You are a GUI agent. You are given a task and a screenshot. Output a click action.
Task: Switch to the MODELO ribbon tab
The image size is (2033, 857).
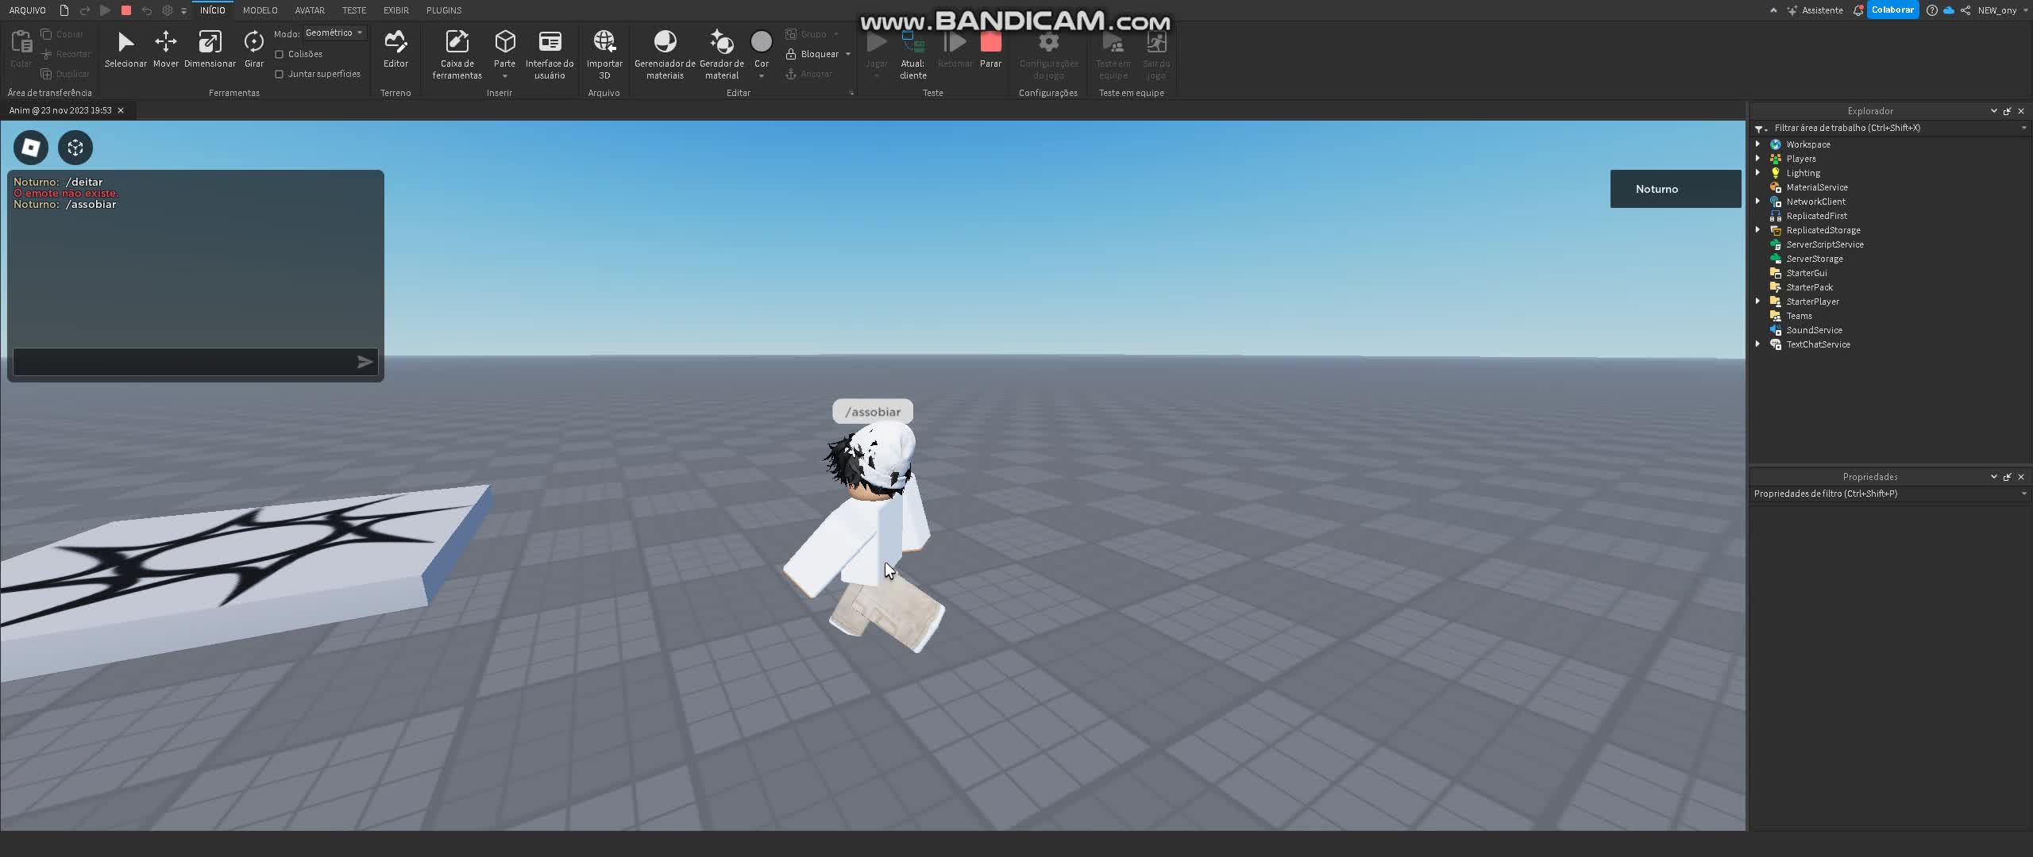pos(260,10)
